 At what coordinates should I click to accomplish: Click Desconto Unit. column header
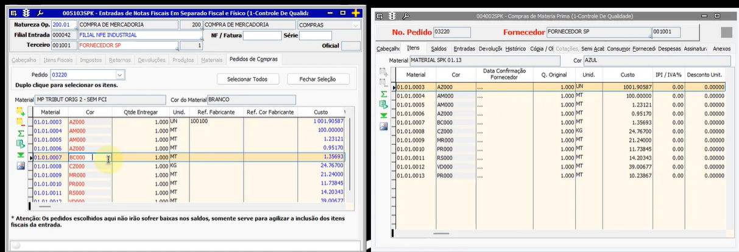[705, 74]
